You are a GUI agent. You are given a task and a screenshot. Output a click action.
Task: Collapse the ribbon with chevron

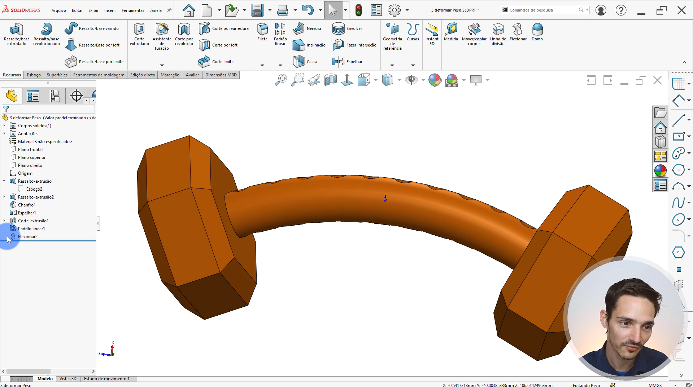pos(684,62)
